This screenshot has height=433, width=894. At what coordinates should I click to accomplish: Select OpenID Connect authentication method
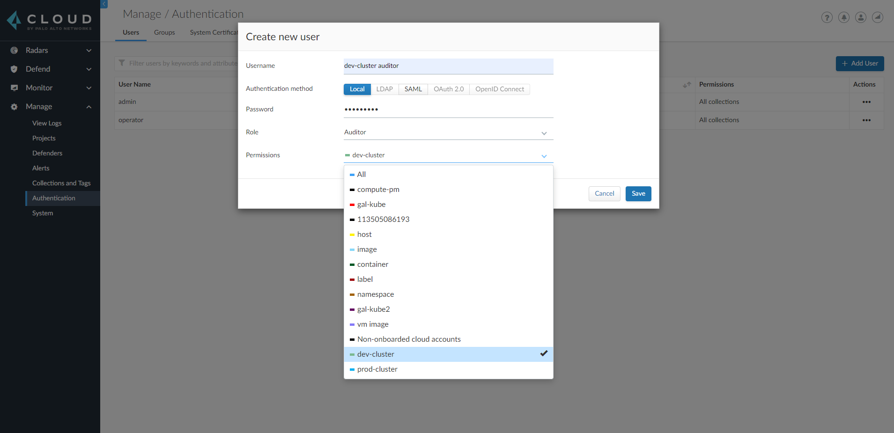(500, 89)
